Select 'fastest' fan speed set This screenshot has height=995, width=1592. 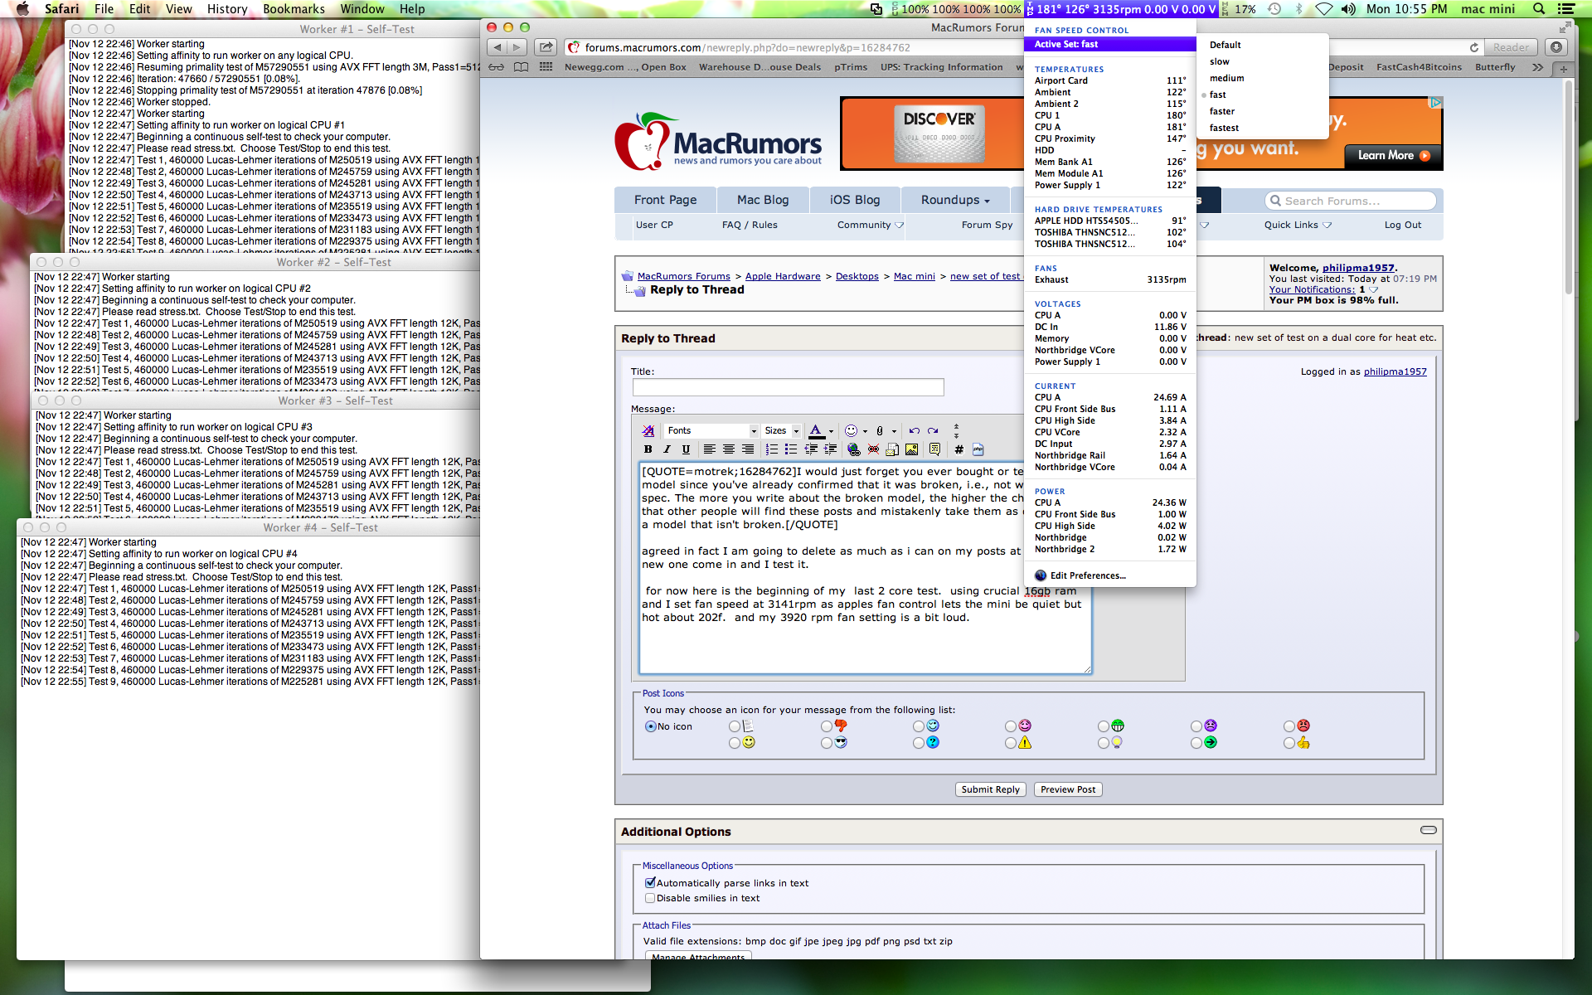point(1224,128)
